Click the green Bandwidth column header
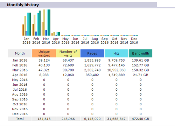This screenshot has width=175, height=126. click(140, 54)
